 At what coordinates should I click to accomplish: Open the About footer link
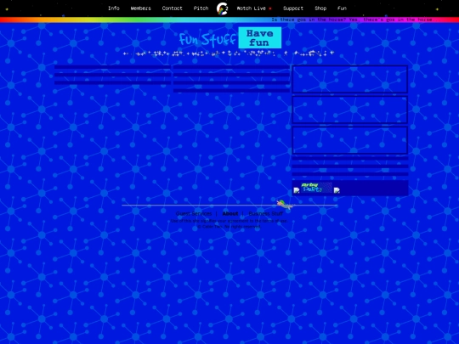(230, 213)
